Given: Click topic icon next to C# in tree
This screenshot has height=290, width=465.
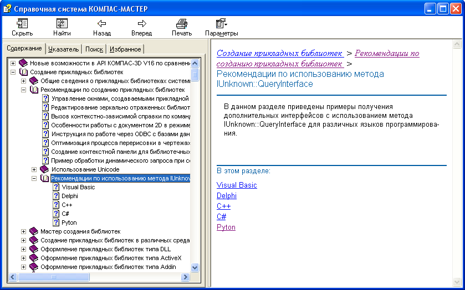Looking at the screenshot, I should (x=56, y=214).
